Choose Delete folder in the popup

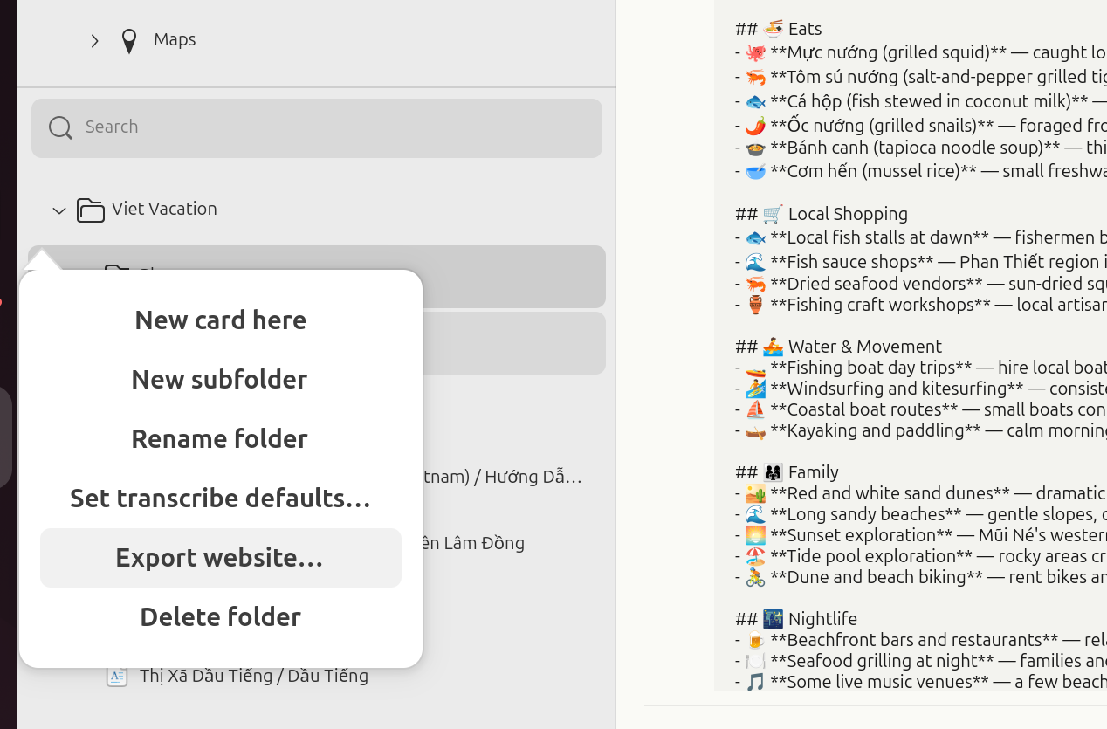click(x=221, y=616)
